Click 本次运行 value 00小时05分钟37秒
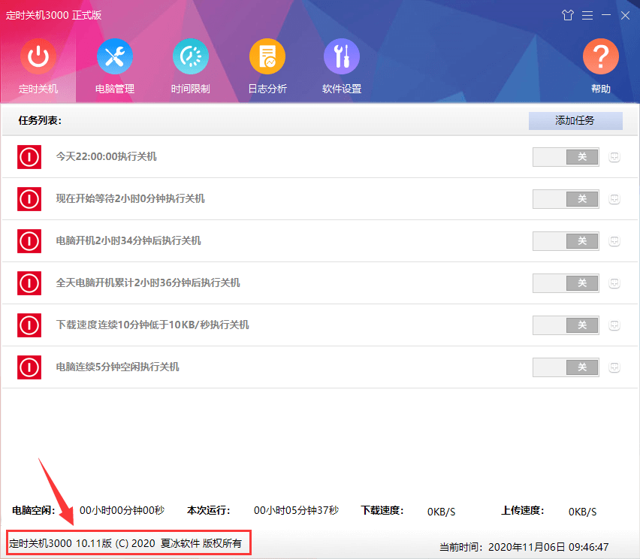 click(296, 510)
